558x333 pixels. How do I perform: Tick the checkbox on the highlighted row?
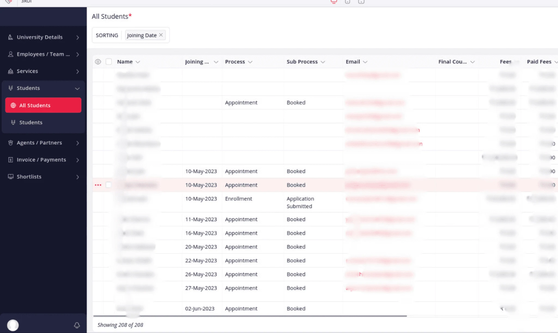coord(108,185)
